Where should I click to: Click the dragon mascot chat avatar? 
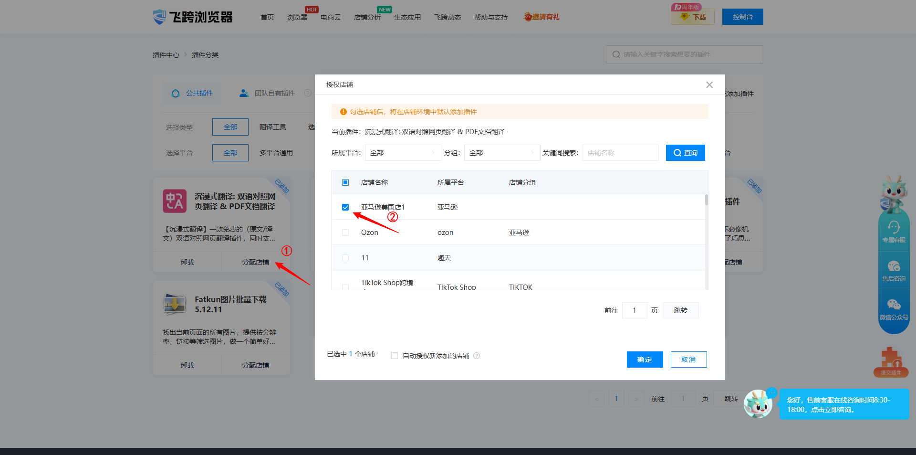pos(758,404)
